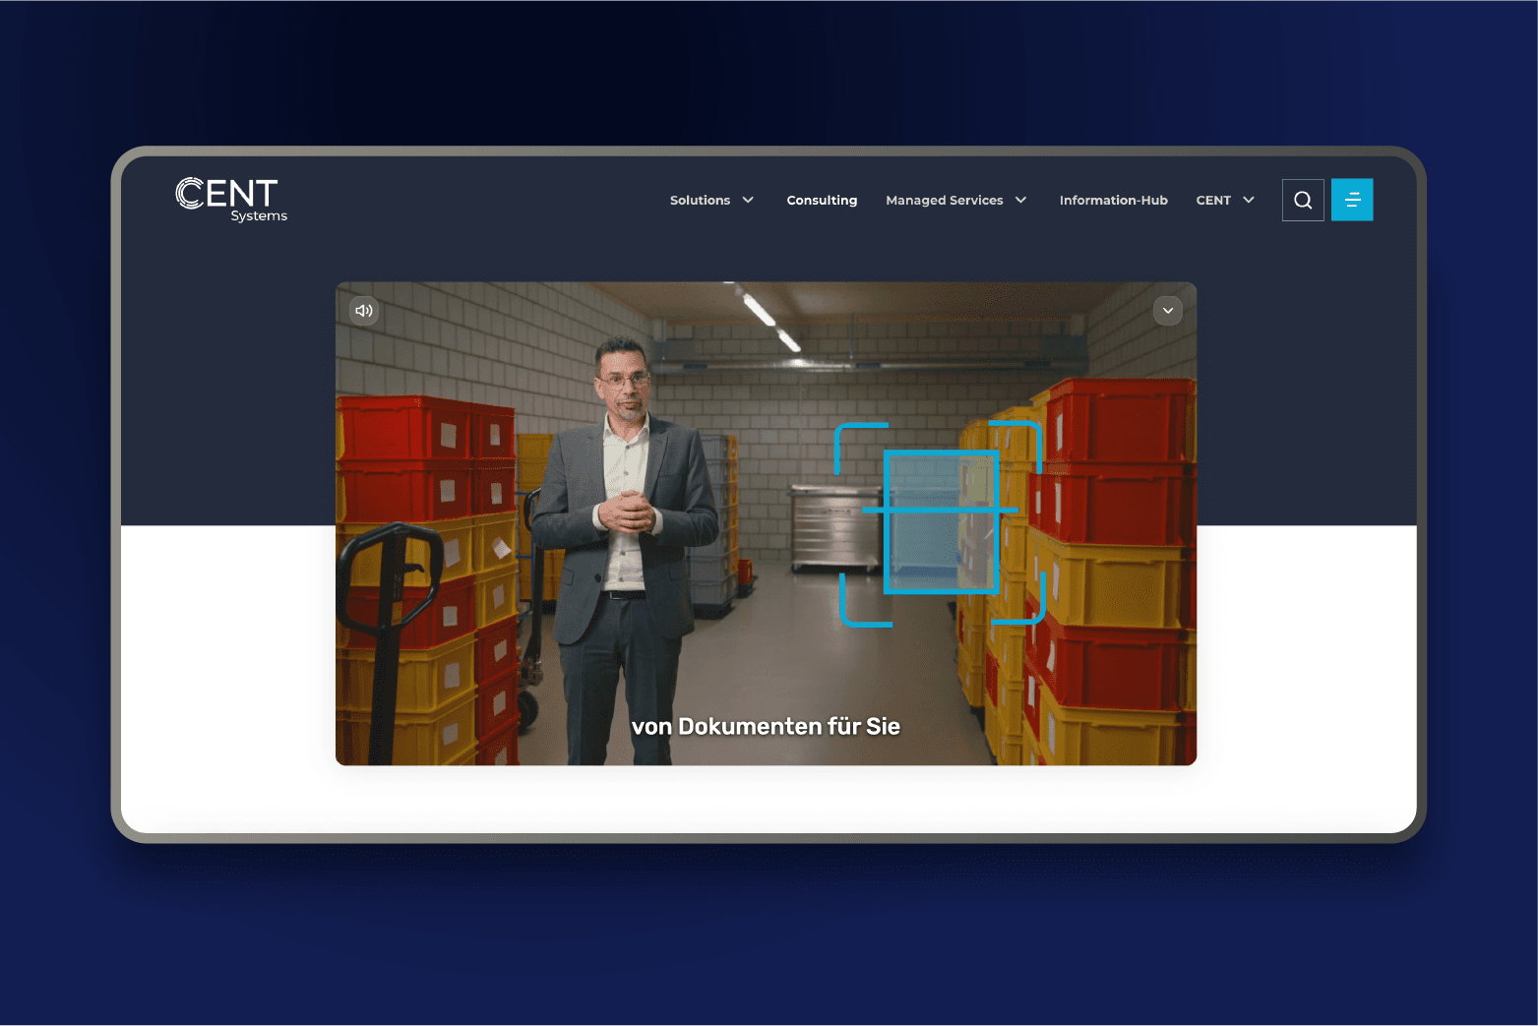
Task: Expand the Solutions dropdown
Action: pos(711,200)
